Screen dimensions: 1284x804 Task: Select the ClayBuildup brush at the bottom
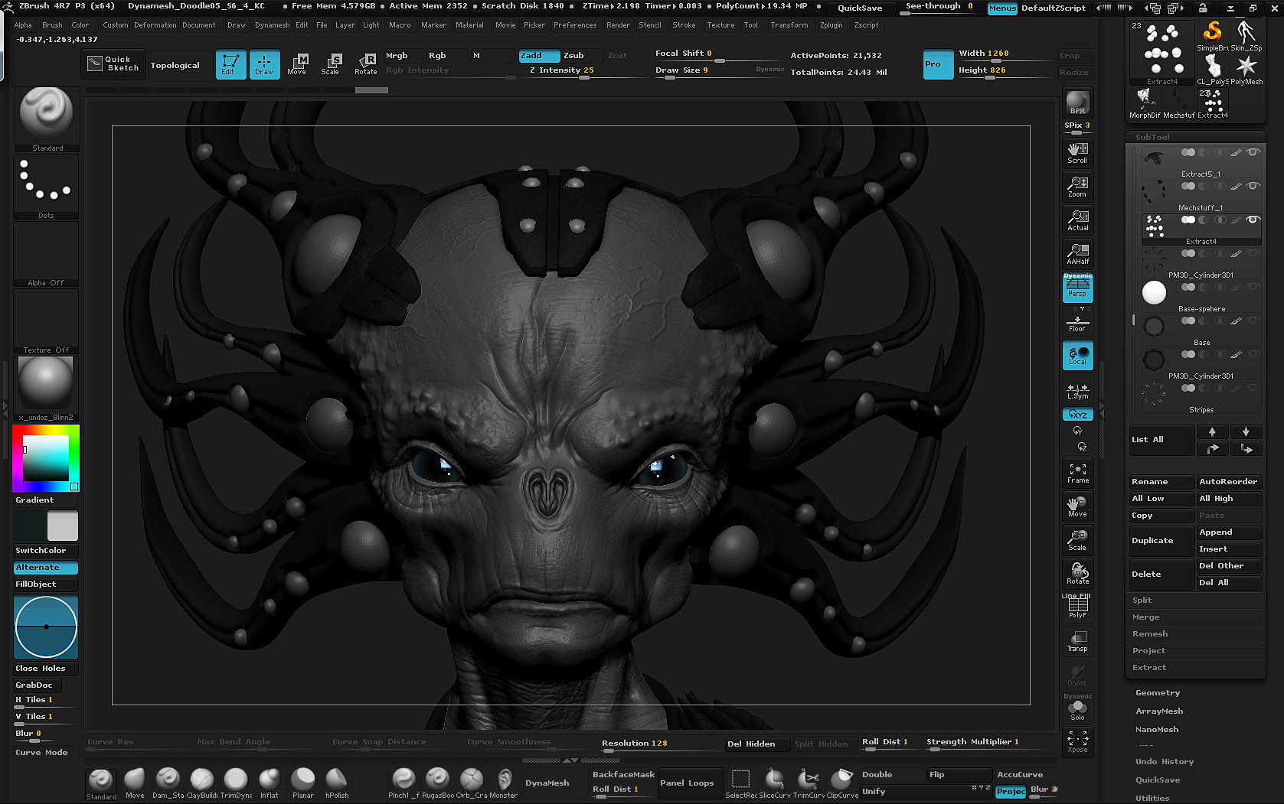pyautogui.click(x=202, y=783)
